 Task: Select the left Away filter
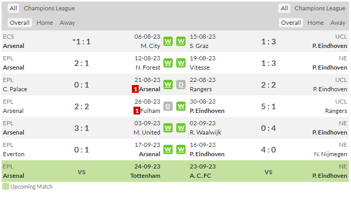(68, 23)
